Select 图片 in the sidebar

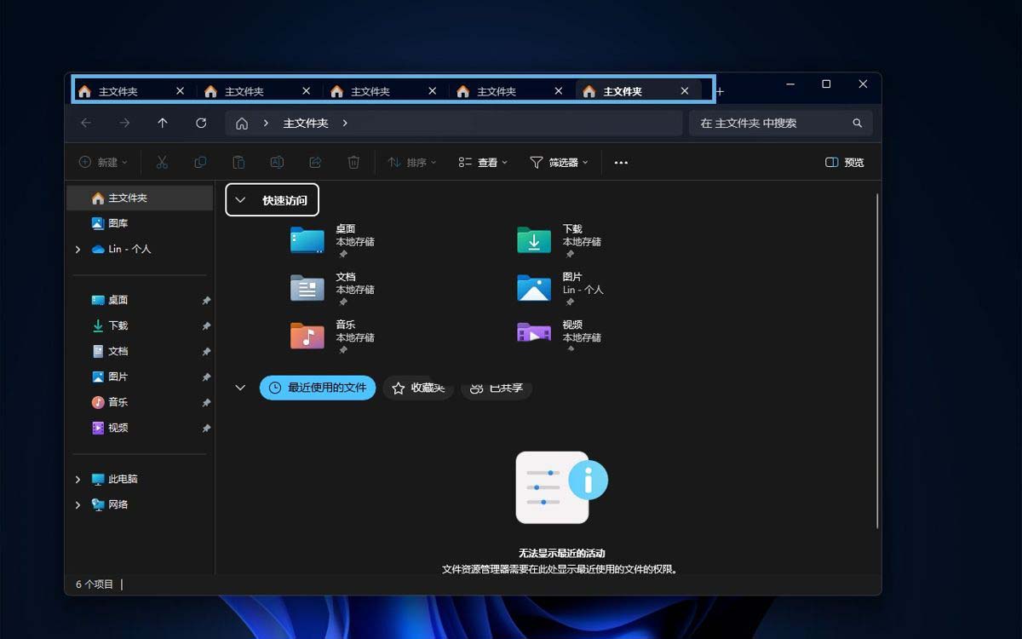click(140, 377)
